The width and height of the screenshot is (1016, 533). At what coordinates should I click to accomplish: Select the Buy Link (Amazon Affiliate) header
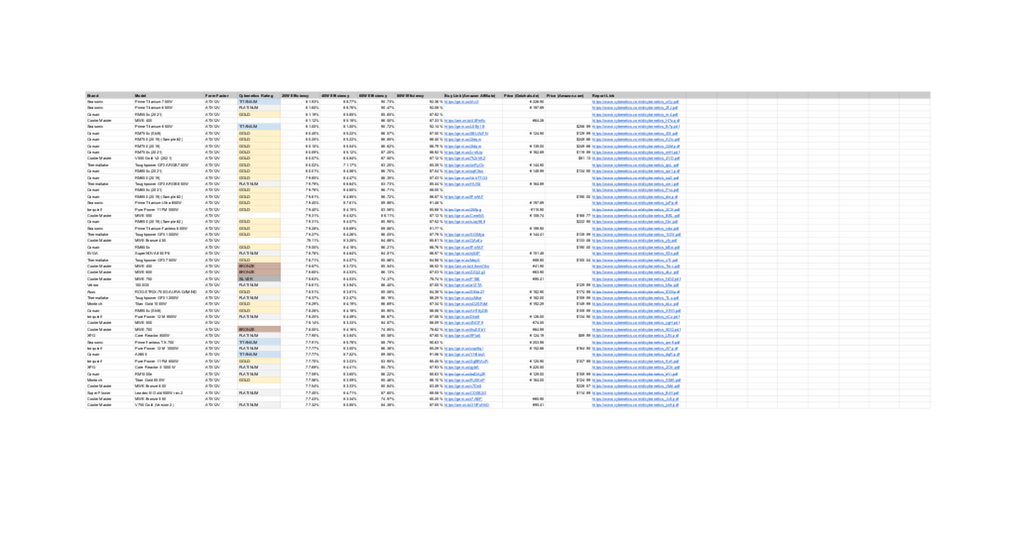coord(472,96)
